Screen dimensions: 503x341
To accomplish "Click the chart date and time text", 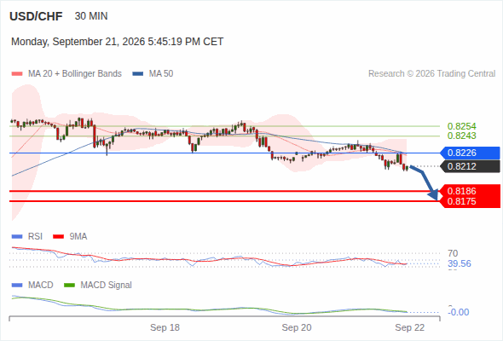I will pyautogui.click(x=117, y=42).
